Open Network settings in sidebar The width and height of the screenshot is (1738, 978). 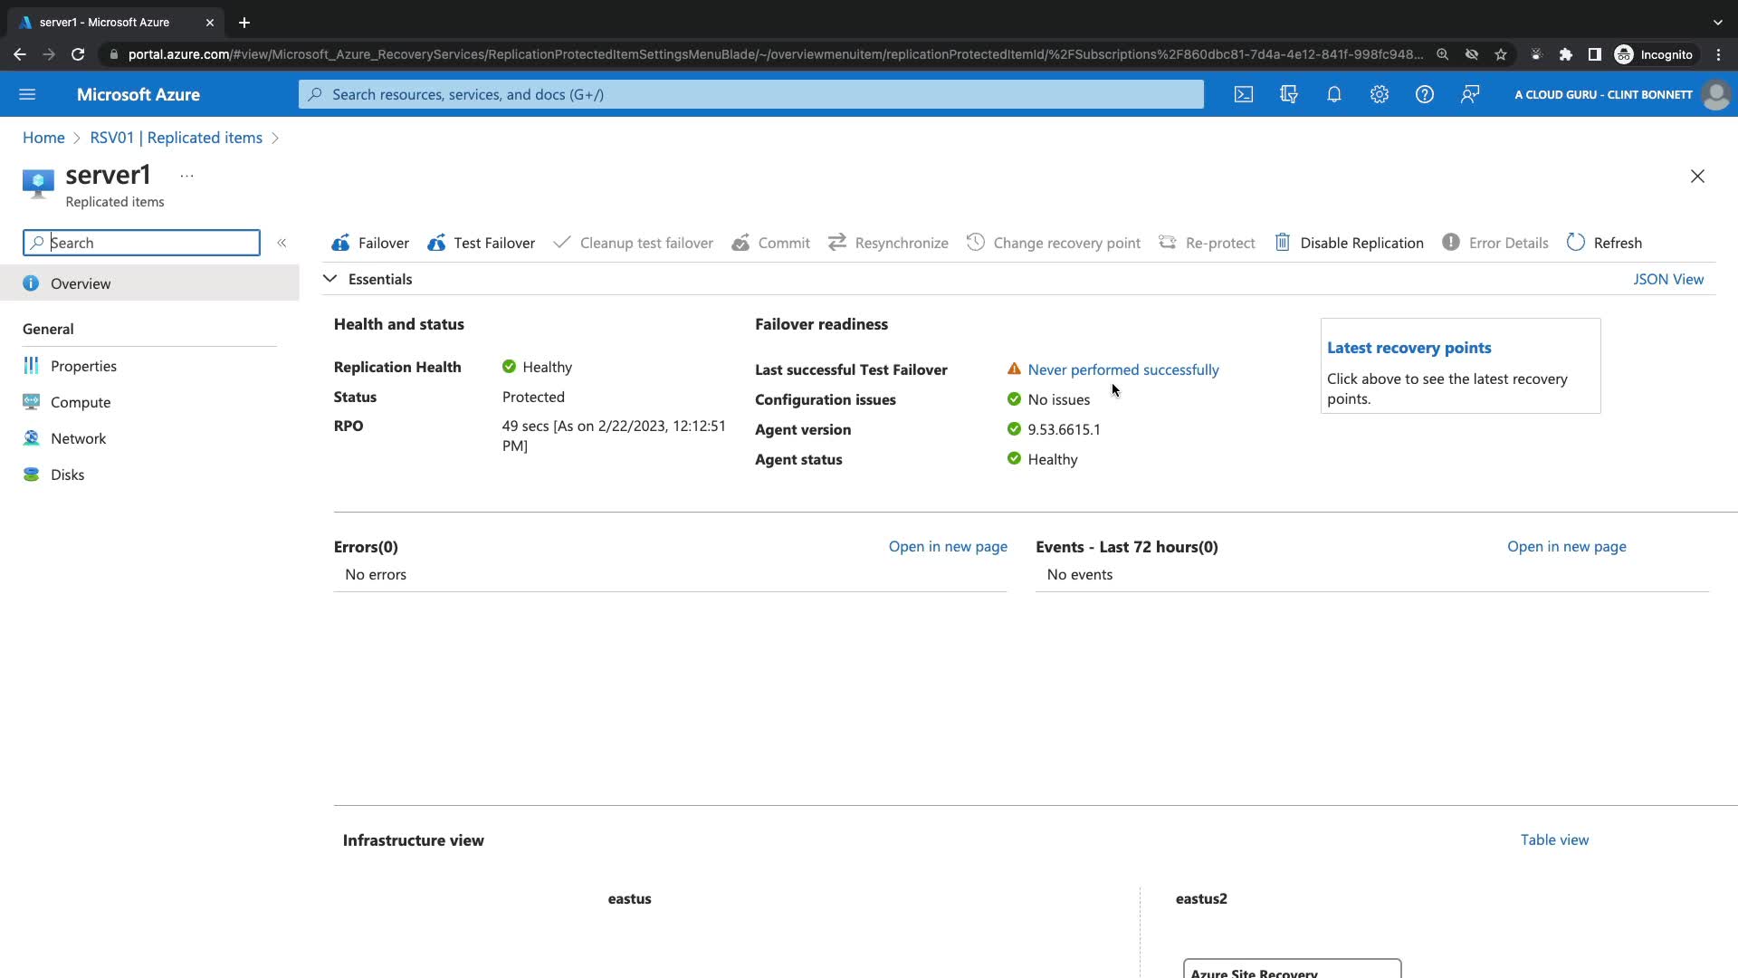78,438
